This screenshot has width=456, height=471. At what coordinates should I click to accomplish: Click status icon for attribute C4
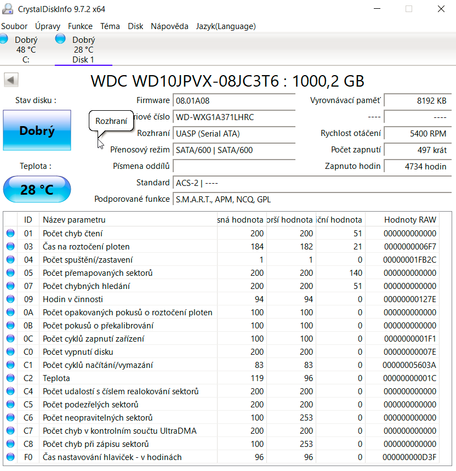coord(10,391)
